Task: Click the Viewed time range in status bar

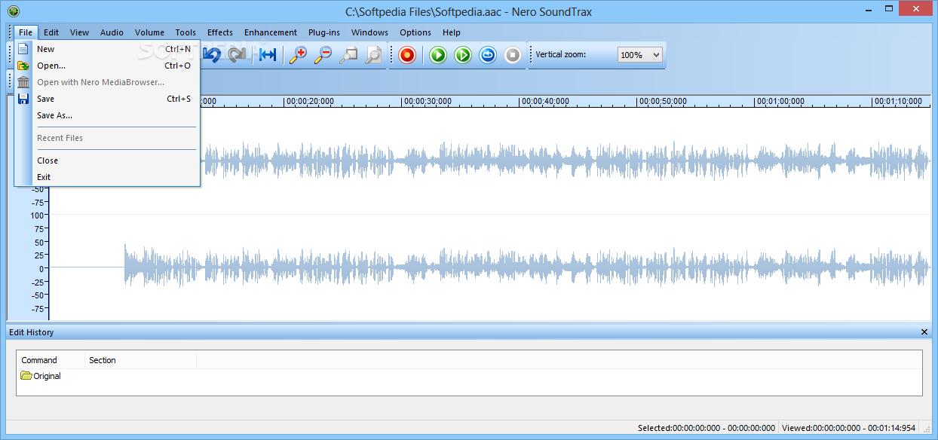Action: pyautogui.click(x=849, y=428)
